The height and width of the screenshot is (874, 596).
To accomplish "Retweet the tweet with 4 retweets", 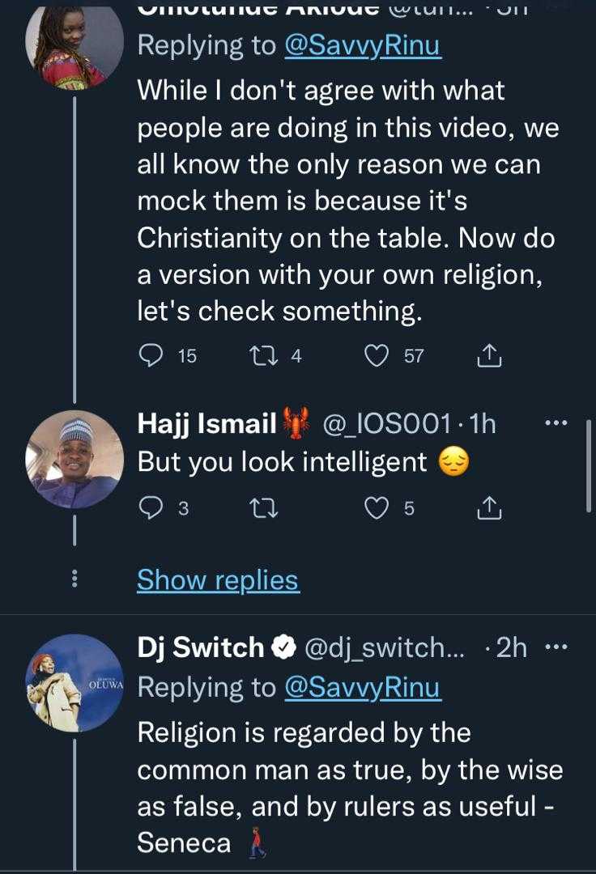I will coord(262,355).
